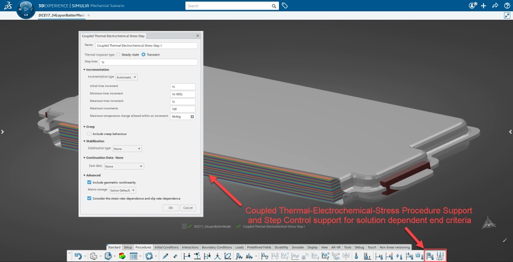This screenshot has height=262, width=513.
Task: Switch to the Boundary Conditions tab
Action: 217,247
